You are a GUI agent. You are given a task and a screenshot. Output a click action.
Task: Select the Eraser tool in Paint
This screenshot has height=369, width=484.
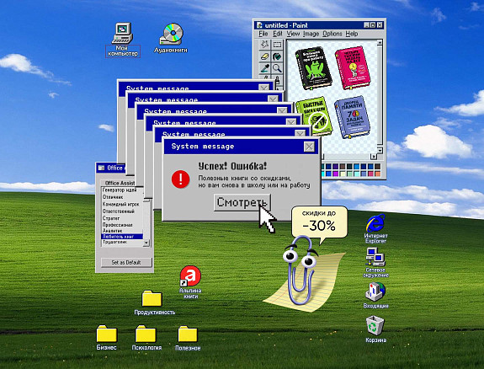pos(264,56)
